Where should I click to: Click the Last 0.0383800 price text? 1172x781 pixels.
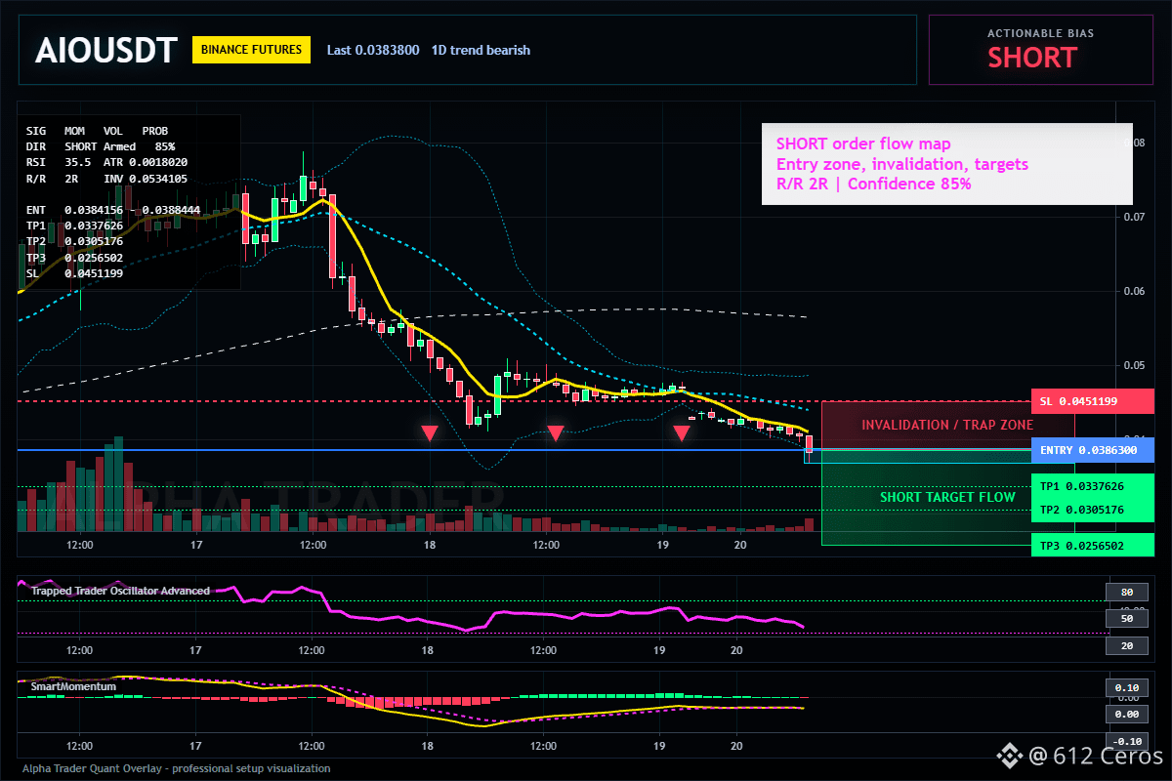pos(373,50)
